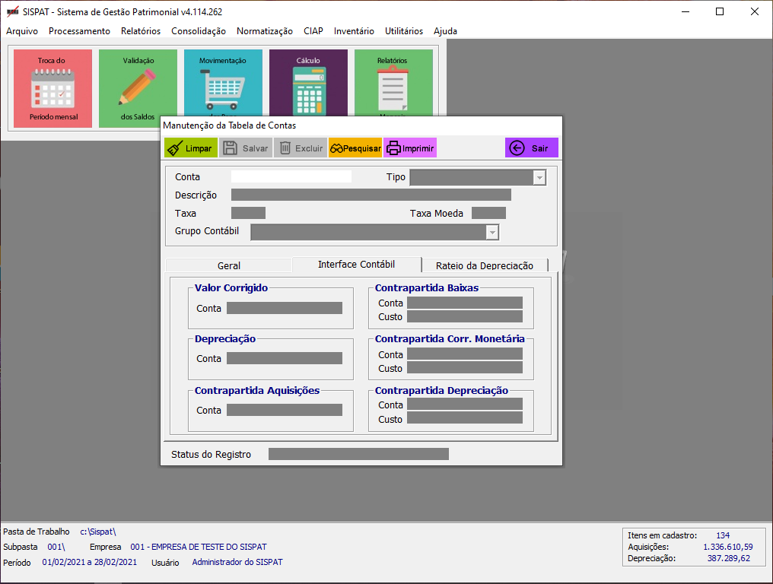Click the Pesquisar binoculars button
Viewport: 773px width, 584px height.
pyautogui.click(x=355, y=148)
